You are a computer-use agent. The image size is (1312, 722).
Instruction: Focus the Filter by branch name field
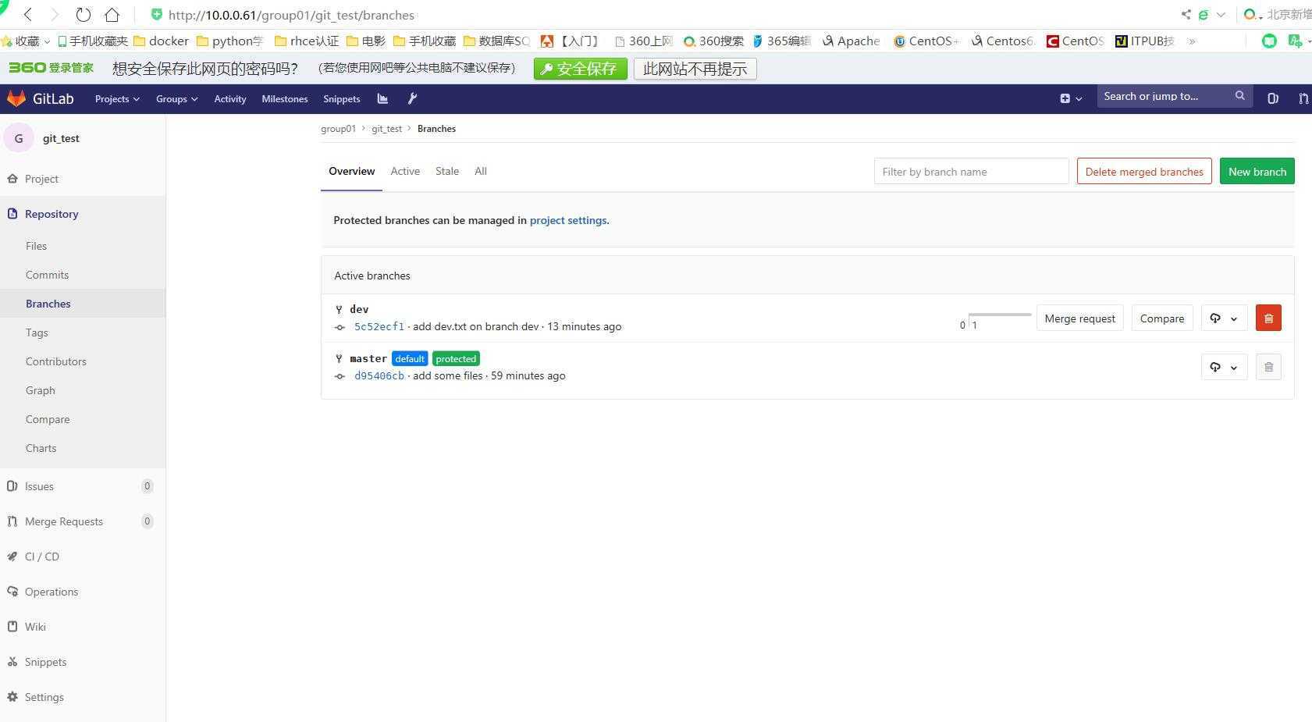pos(971,172)
